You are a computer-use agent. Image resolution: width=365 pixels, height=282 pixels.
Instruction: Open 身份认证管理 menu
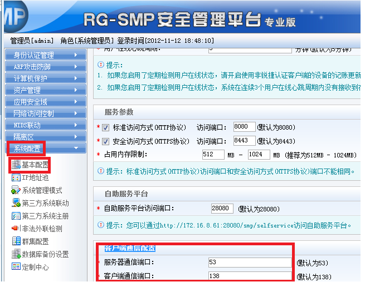click(x=46, y=55)
